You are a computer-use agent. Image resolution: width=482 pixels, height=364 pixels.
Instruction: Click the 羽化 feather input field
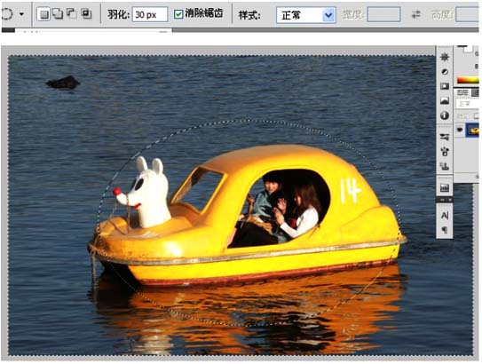click(150, 14)
